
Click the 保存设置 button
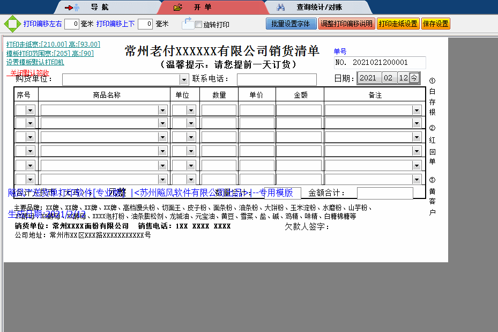(435, 24)
